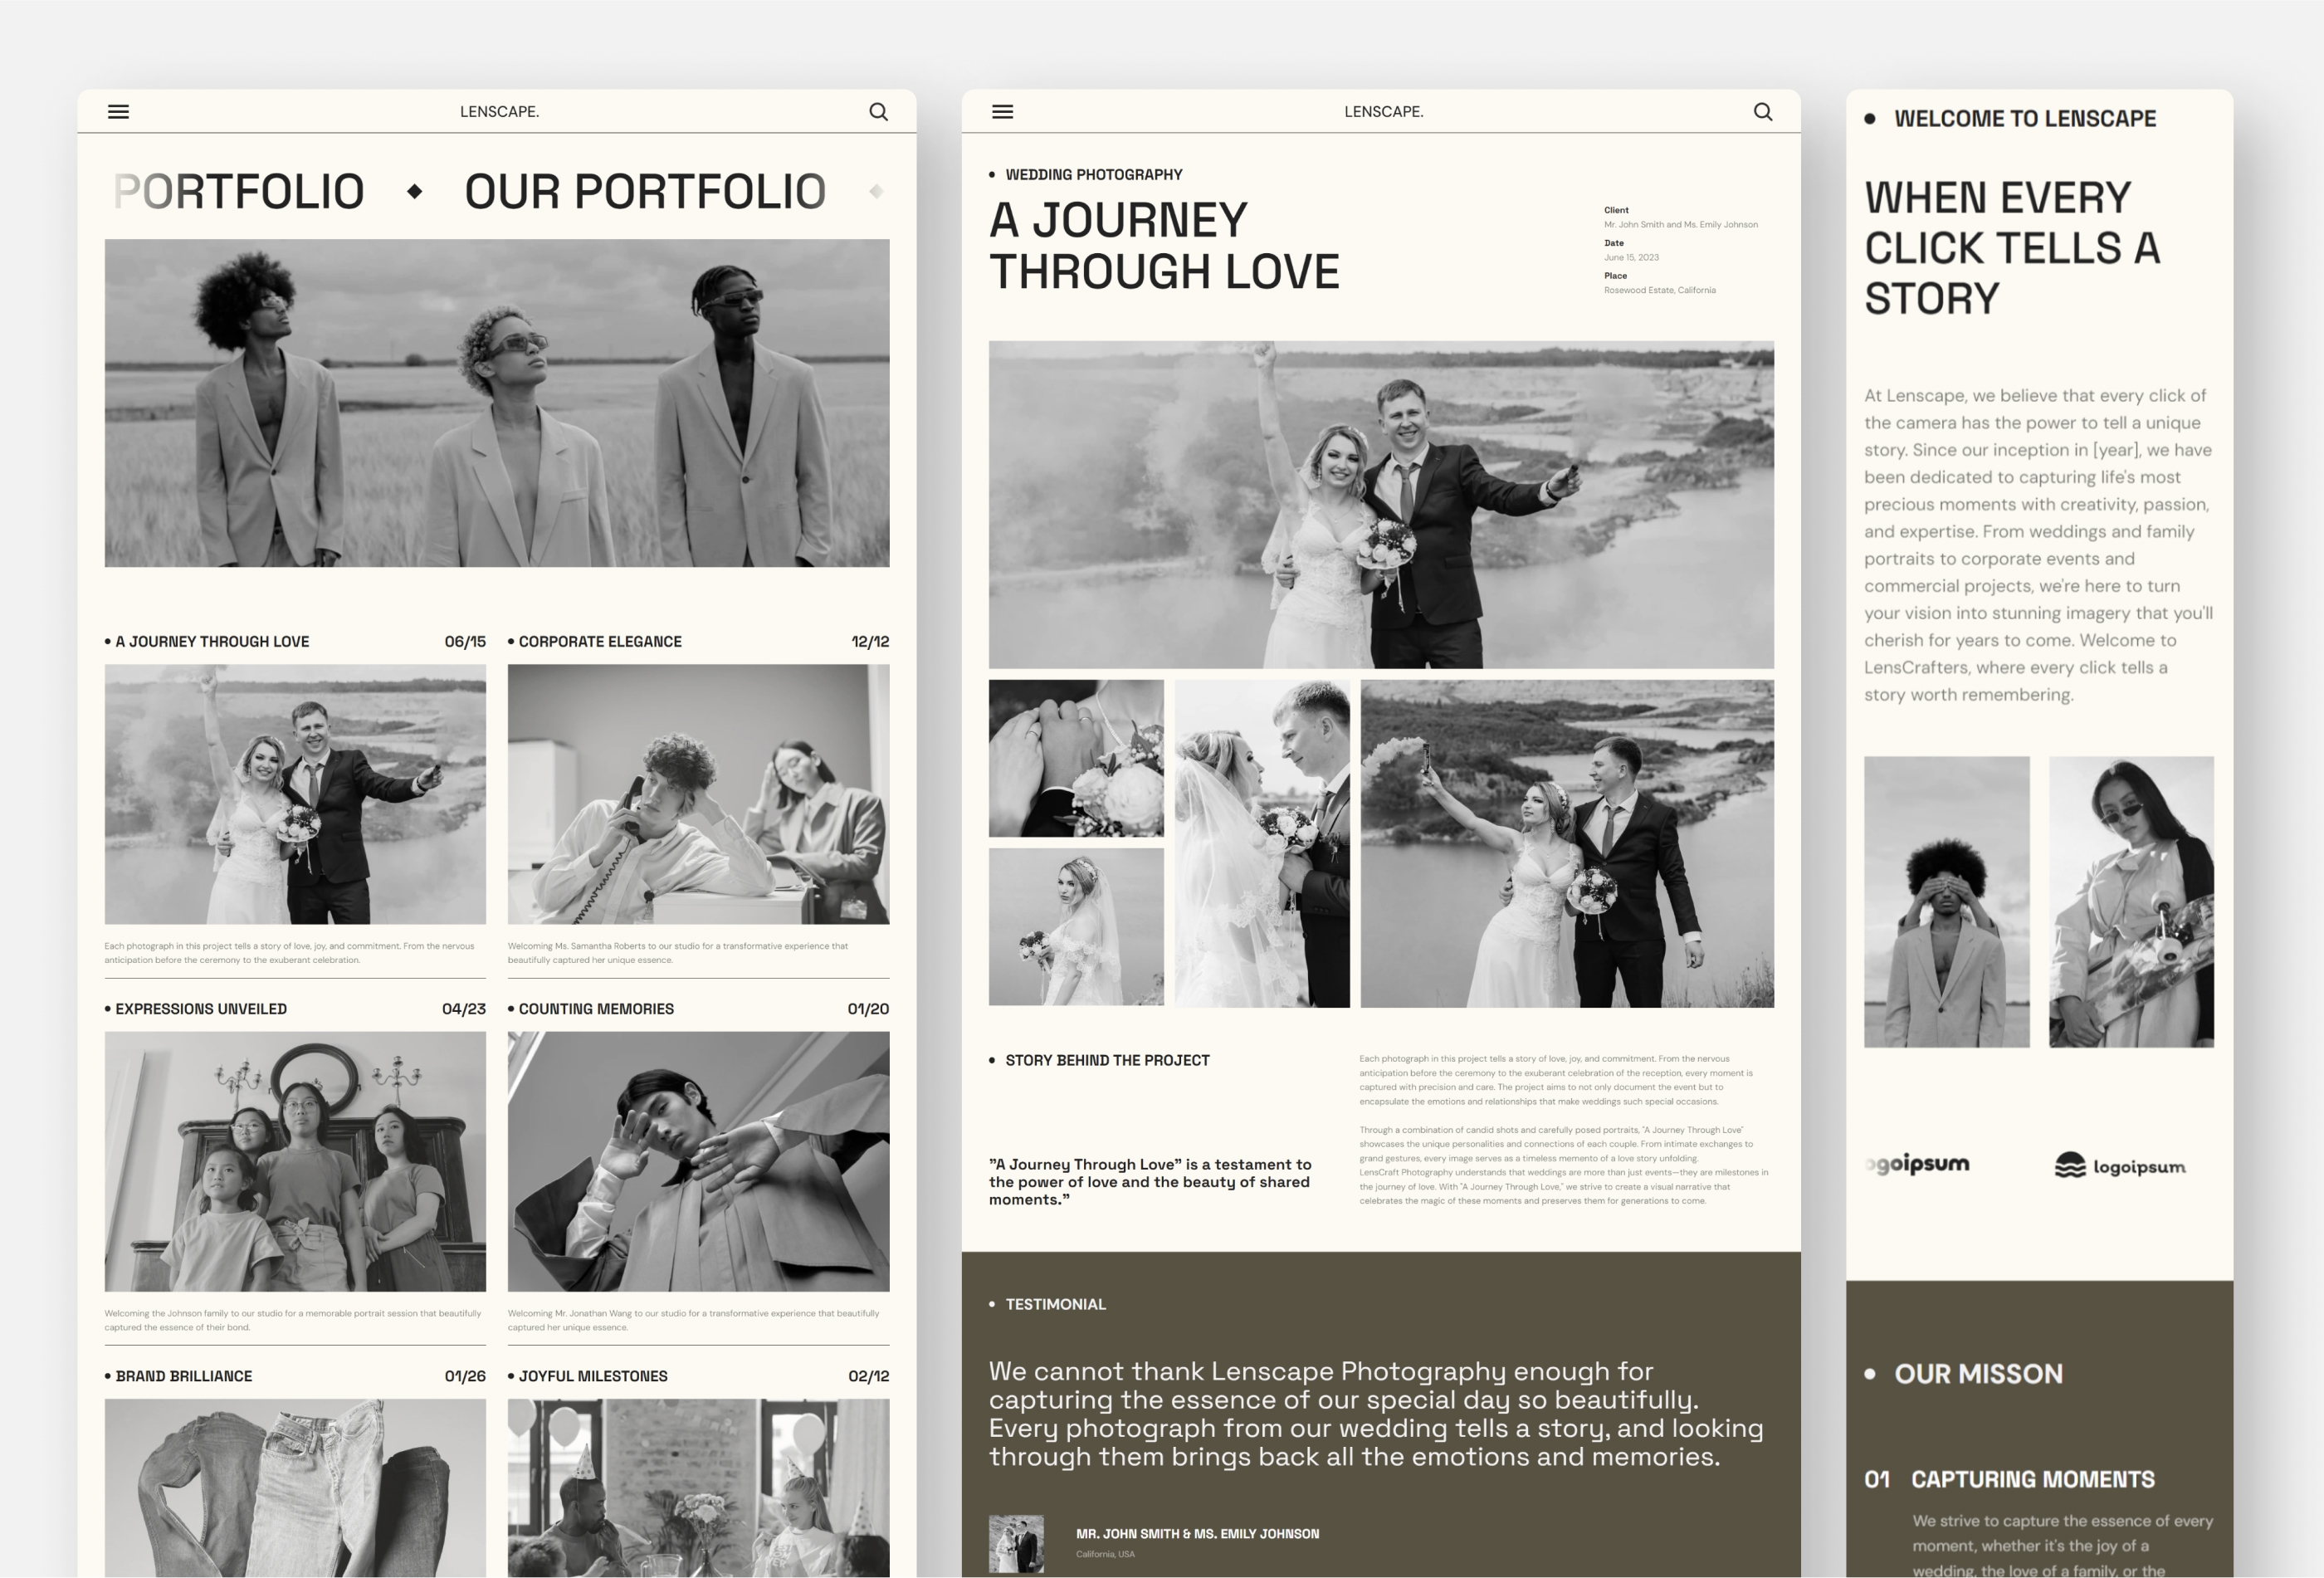This screenshot has height=1578, width=2324.
Task: Click the search icon beside the project header
Action: click(1763, 111)
